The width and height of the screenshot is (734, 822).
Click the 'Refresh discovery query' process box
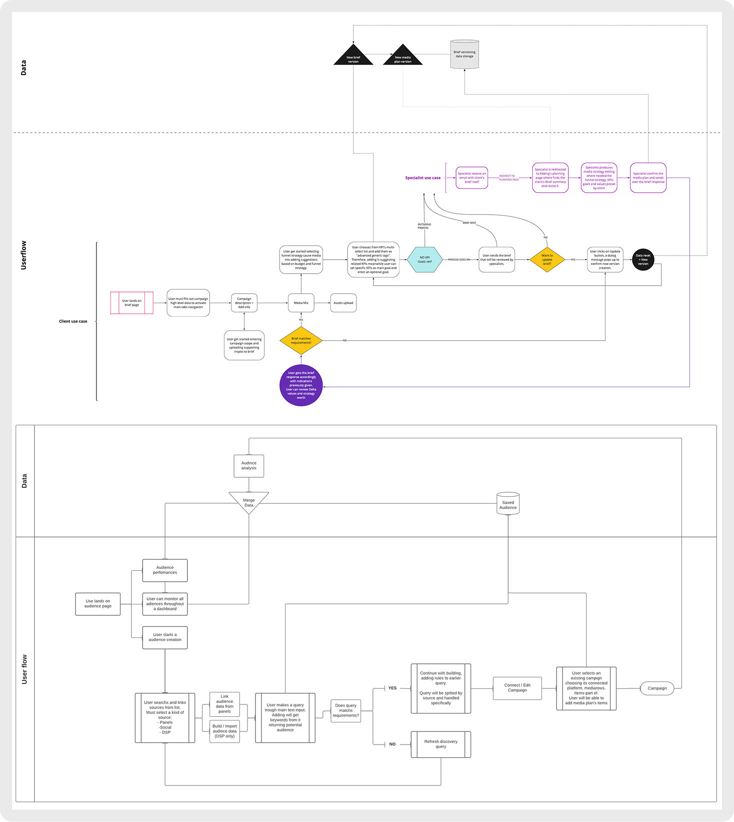click(441, 744)
